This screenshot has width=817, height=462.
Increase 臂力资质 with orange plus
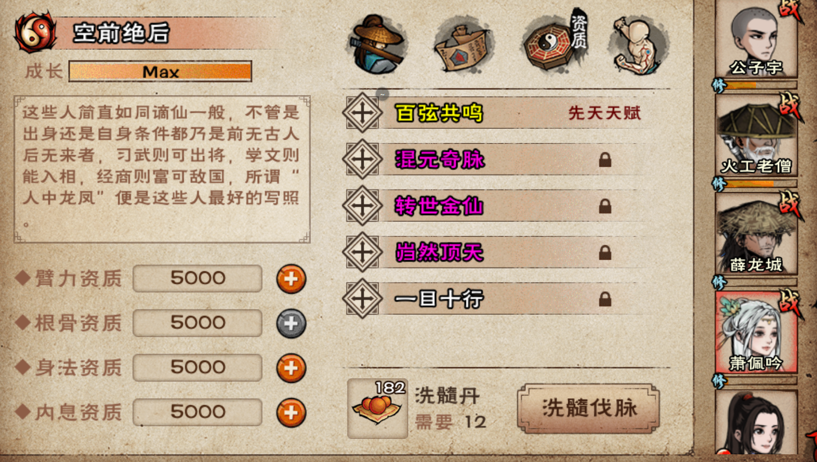pos(291,279)
